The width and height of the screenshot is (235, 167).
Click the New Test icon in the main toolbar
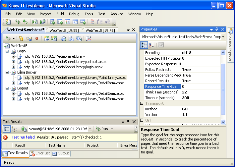8,22
